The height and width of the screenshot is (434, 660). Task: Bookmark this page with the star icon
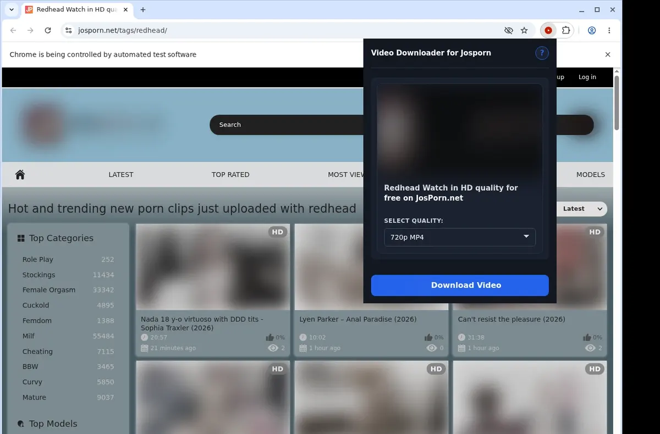pos(524,31)
